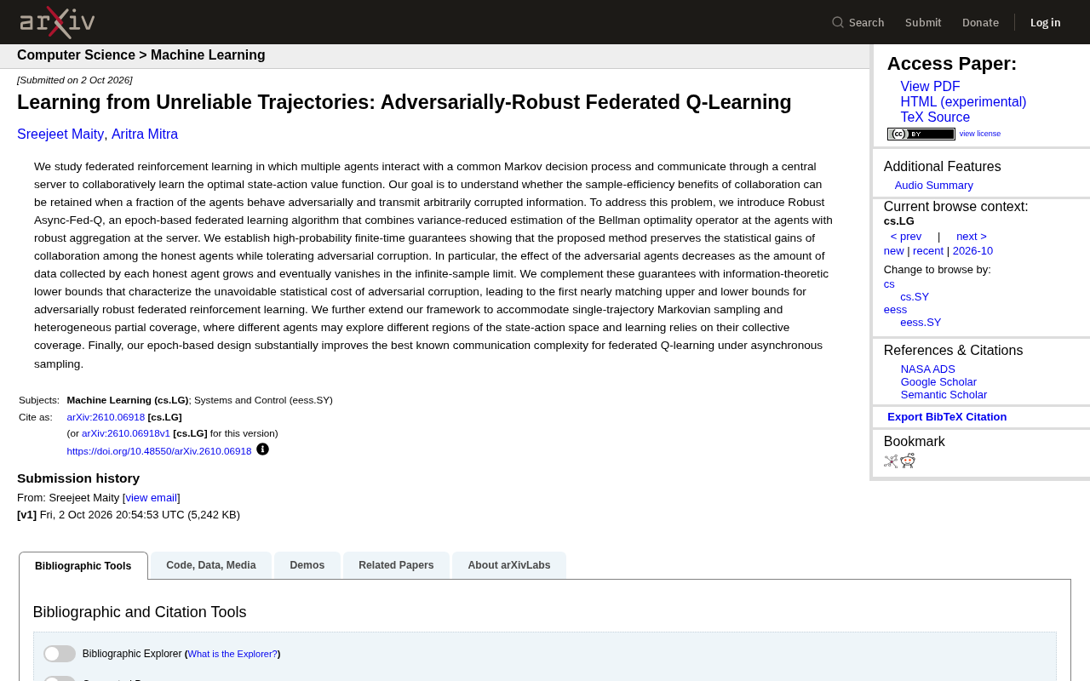Click Export BibTeX Citation
The width and height of the screenshot is (1090, 681).
click(x=947, y=417)
